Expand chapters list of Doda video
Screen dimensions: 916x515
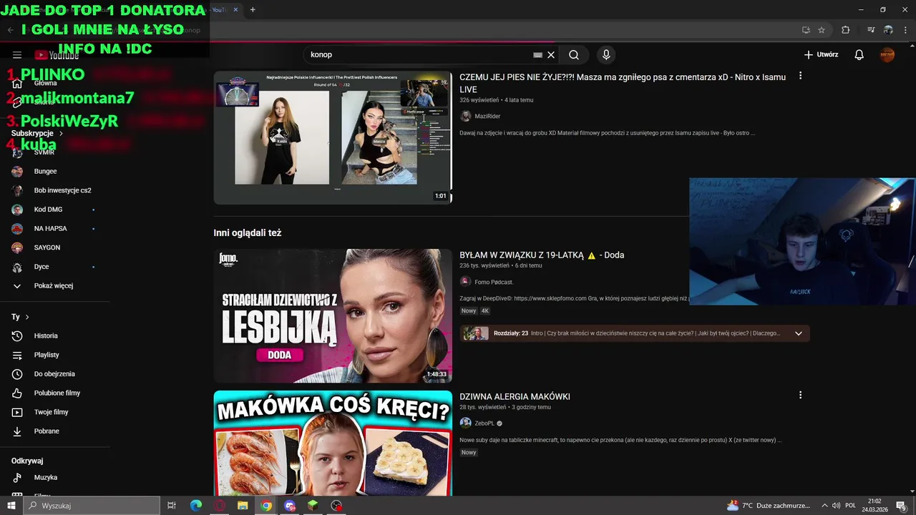799,333
